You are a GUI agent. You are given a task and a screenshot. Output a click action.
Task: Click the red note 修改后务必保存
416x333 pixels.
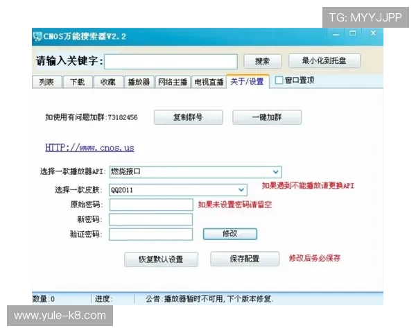[315, 258]
